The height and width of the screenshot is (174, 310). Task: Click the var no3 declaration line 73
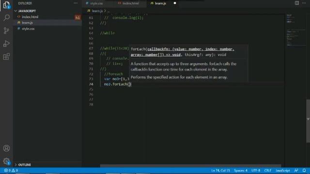(117, 79)
